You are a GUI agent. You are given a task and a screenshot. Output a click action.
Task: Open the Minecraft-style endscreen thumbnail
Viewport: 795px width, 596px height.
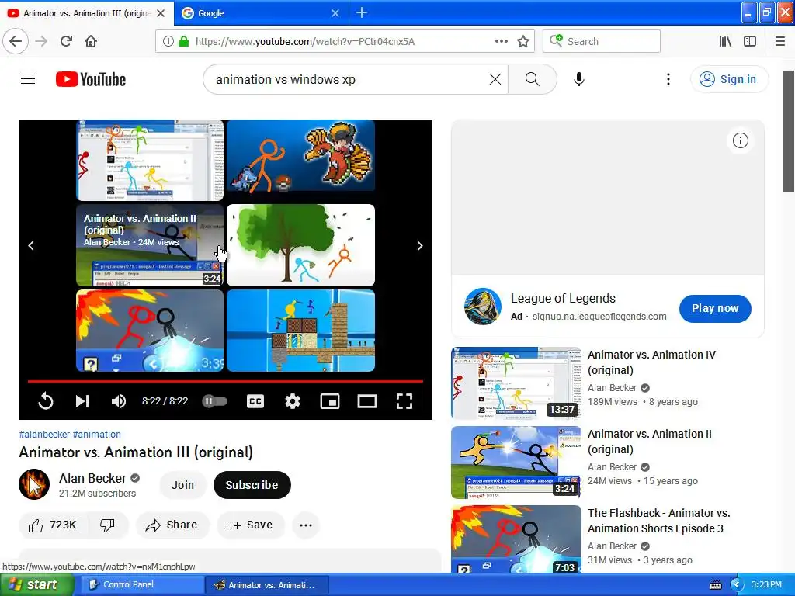pos(300,331)
